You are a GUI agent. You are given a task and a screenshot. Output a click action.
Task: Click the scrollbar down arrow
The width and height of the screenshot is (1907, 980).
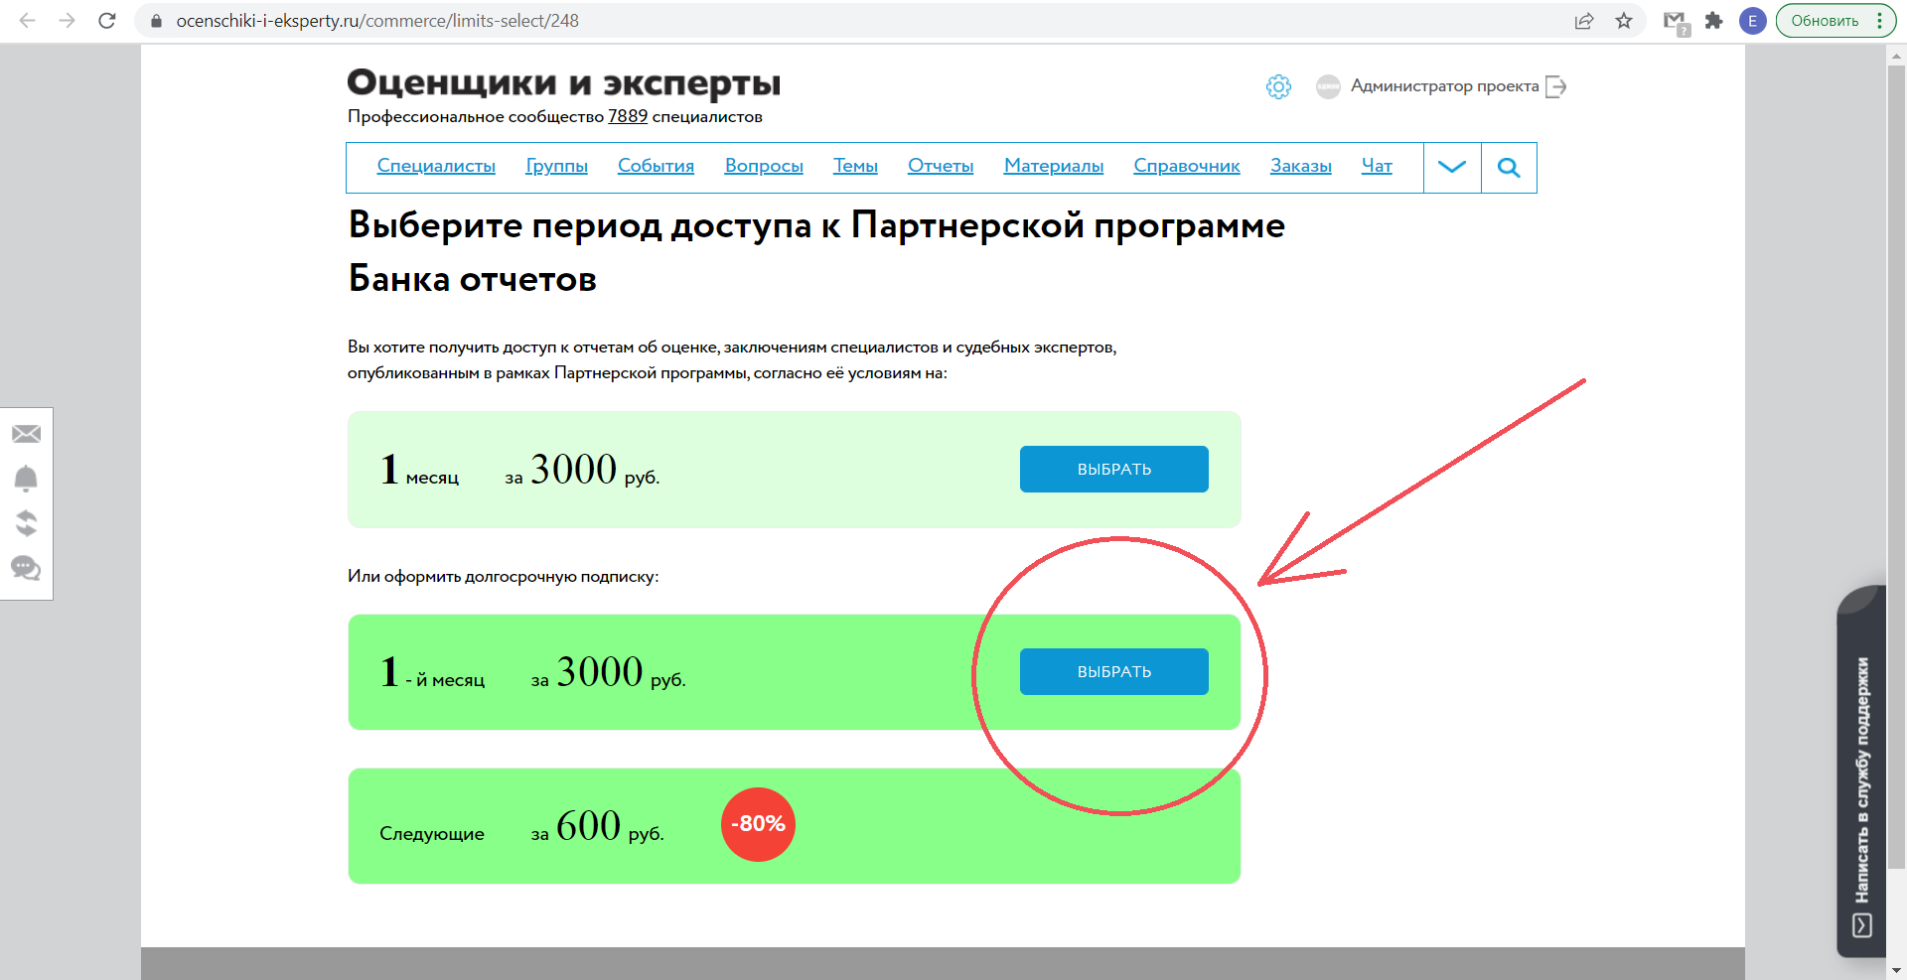pyautogui.click(x=1895, y=970)
